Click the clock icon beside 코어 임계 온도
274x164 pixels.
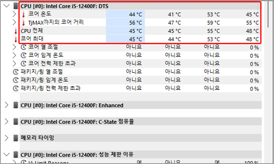[23, 55]
